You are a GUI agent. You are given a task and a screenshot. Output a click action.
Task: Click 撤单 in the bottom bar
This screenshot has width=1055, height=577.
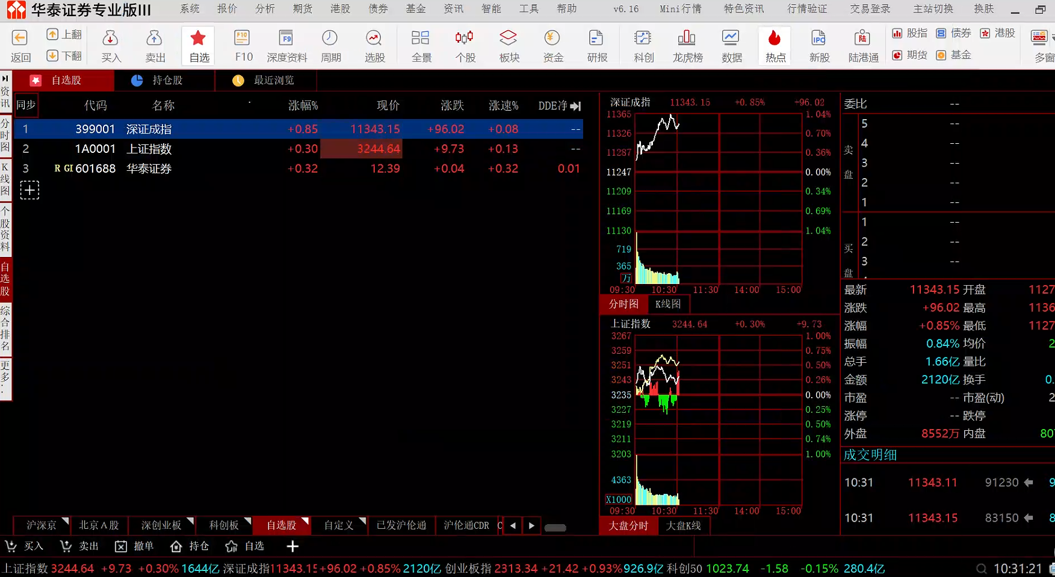coord(135,546)
